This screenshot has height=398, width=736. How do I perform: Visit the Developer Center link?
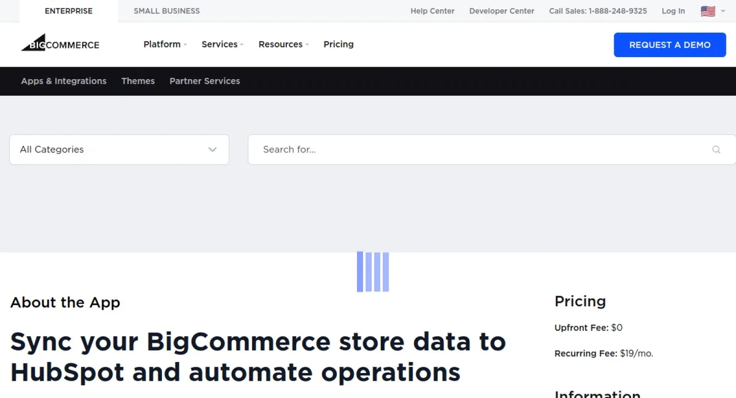[502, 11]
